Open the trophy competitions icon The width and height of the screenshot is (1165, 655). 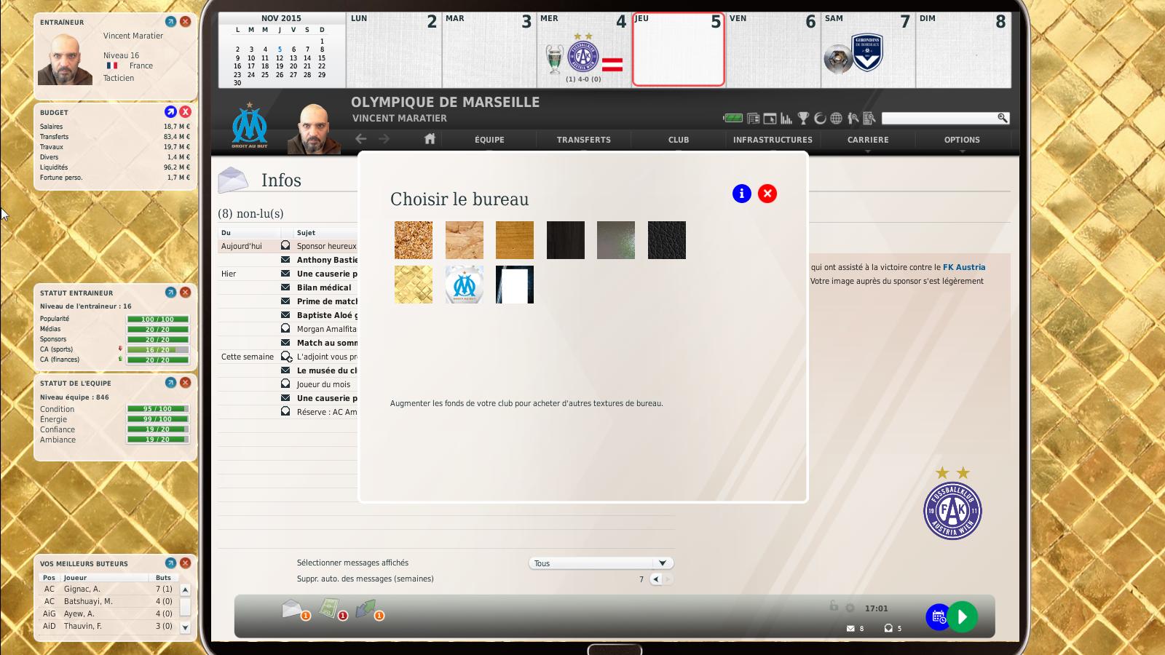[x=803, y=118]
